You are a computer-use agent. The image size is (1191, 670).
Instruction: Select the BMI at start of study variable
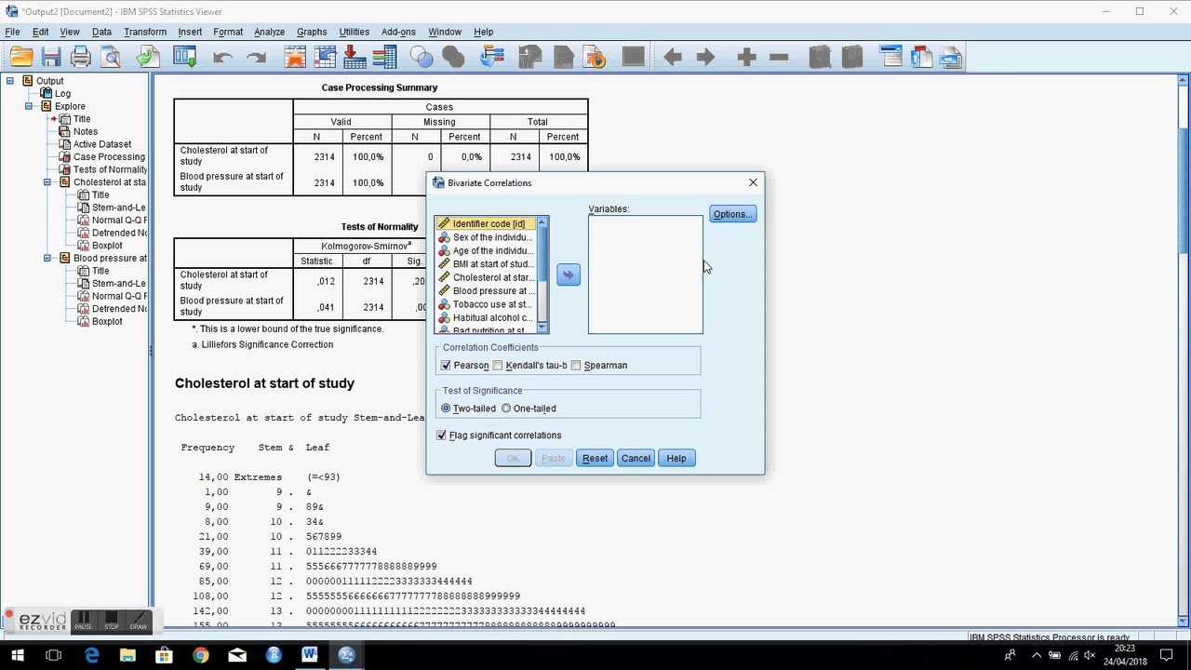pyautogui.click(x=486, y=264)
